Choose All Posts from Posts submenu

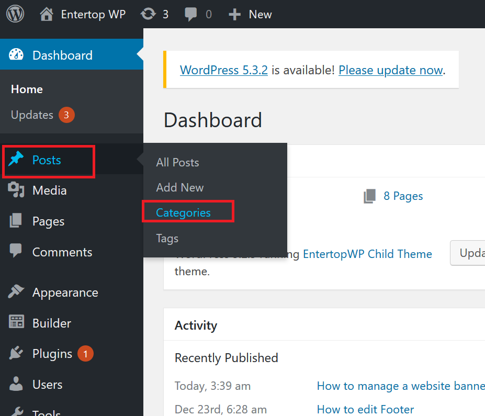tap(177, 162)
